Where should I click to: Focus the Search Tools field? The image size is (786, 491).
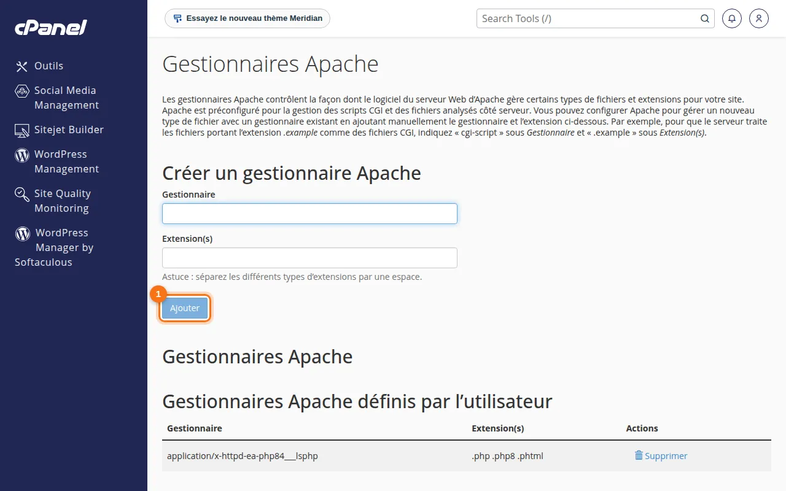coord(589,18)
